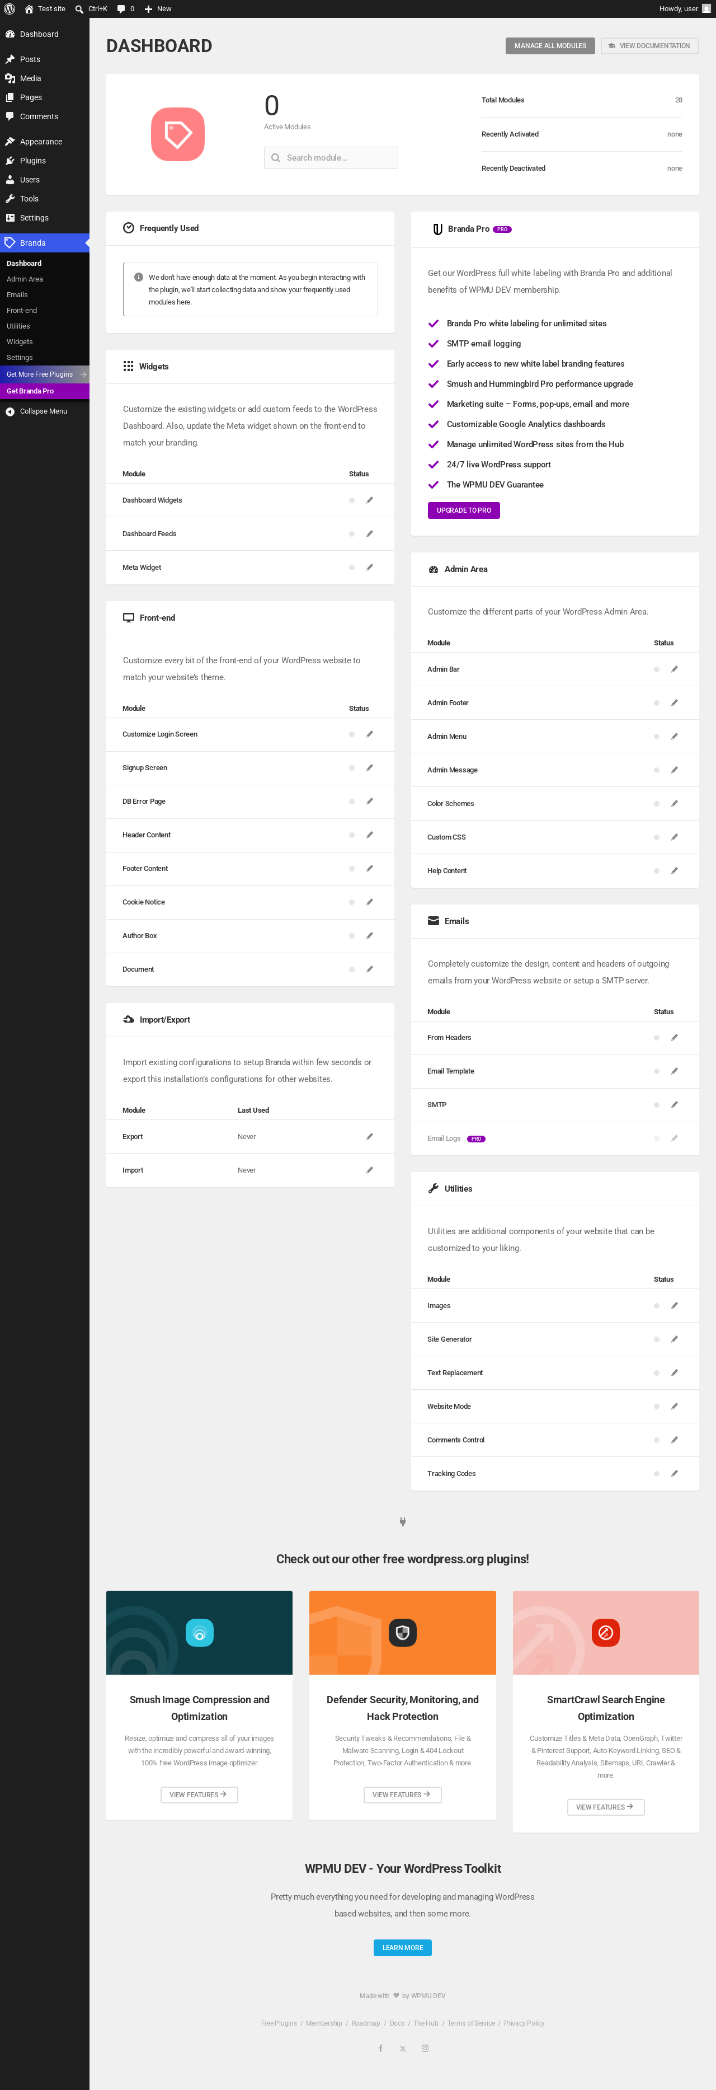This screenshot has height=2090, width=716.
Task: Click the Learn More button
Action: click(x=403, y=1947)
